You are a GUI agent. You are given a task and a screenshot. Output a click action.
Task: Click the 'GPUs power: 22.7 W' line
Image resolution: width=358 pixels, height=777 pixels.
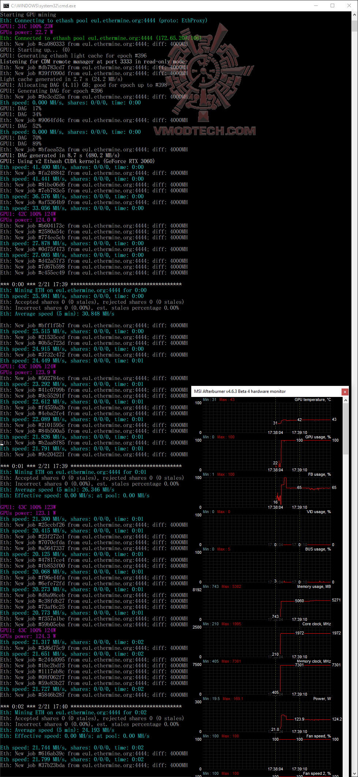[x=27, y=32]
